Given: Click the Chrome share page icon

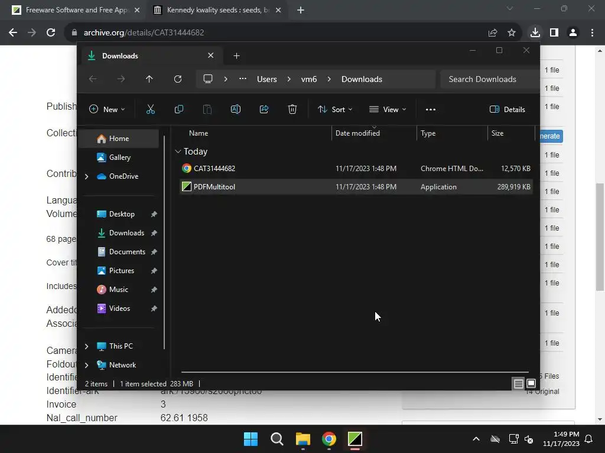Looking at the screenshot, I should 493,32.
